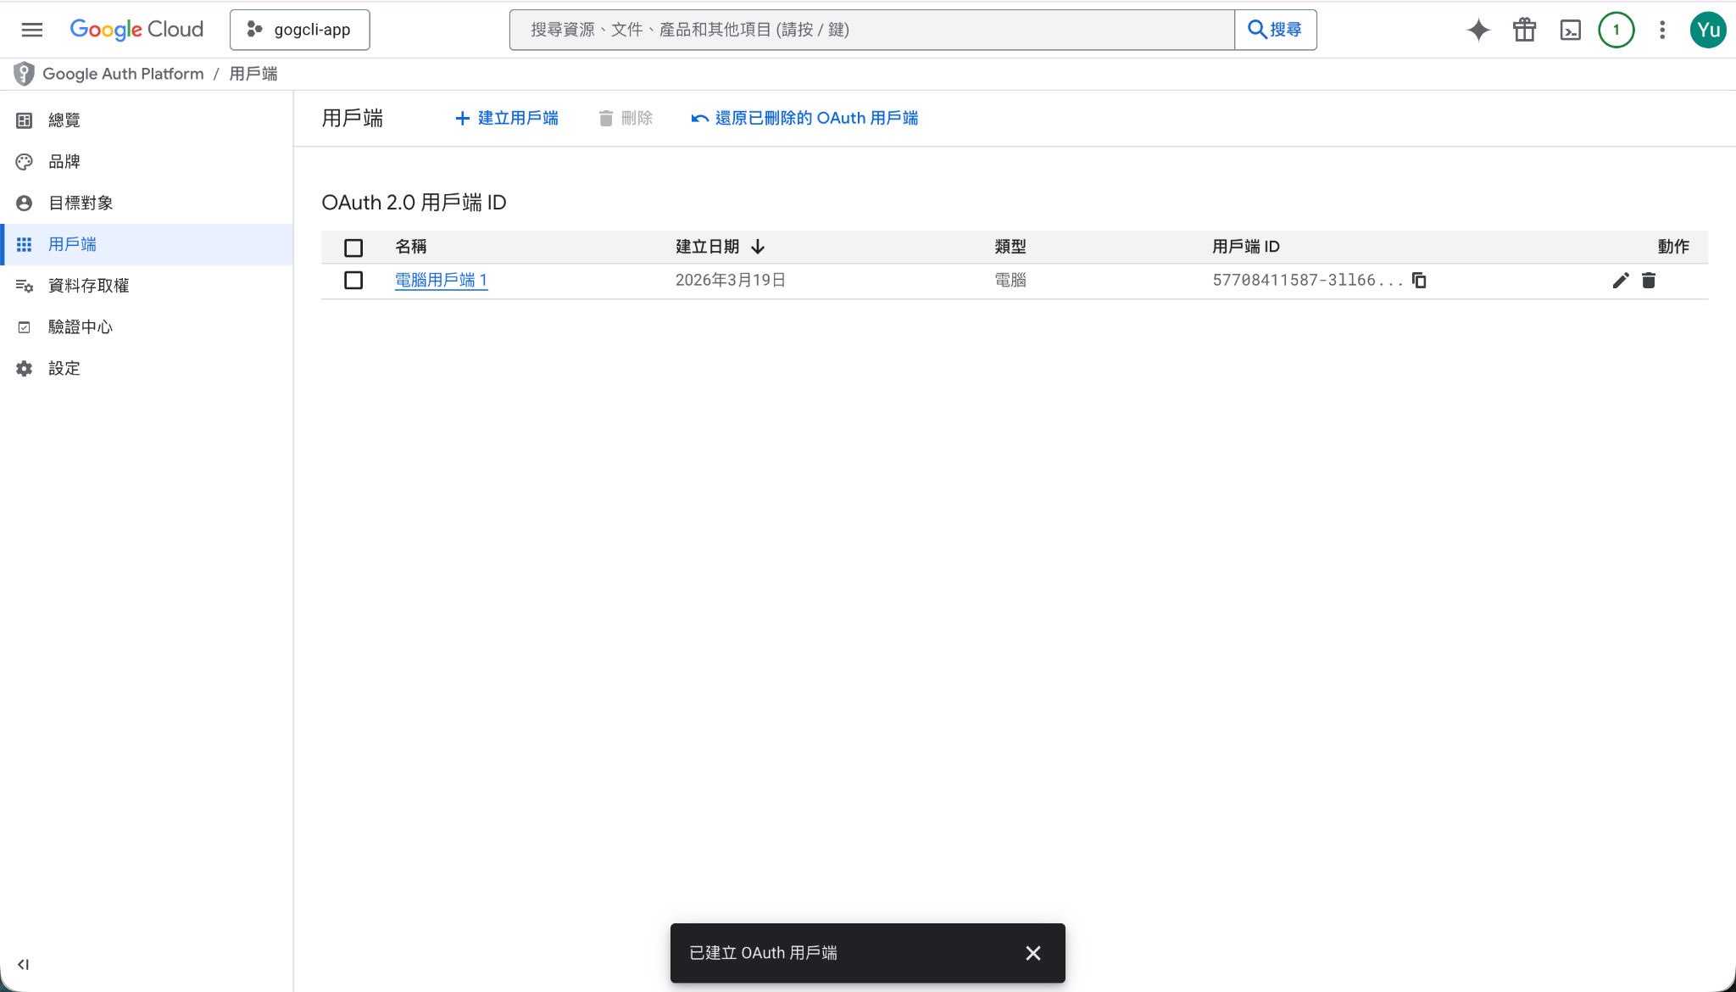Activate Cloud Shell terminal icon
1736x992 pixels.
pyautogui.click(x=1570, y=30)
